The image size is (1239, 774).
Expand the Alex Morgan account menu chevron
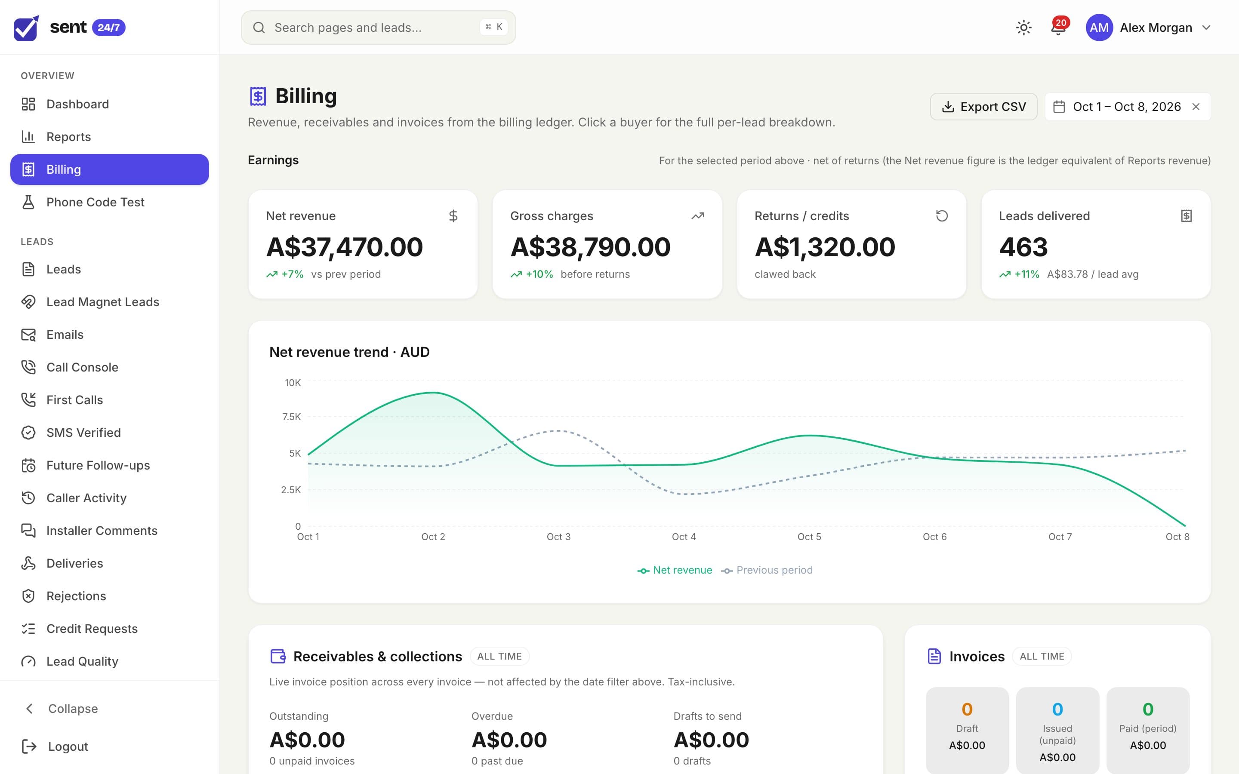[1206, 28]
